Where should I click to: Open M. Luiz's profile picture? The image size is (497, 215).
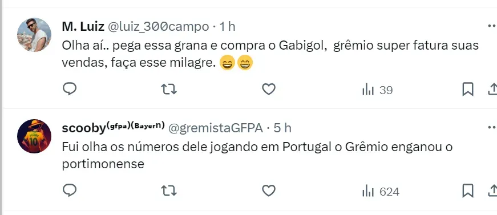34,35
